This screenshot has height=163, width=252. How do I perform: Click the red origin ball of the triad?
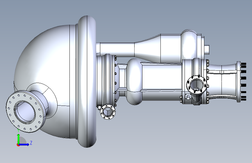pos(18,145)
